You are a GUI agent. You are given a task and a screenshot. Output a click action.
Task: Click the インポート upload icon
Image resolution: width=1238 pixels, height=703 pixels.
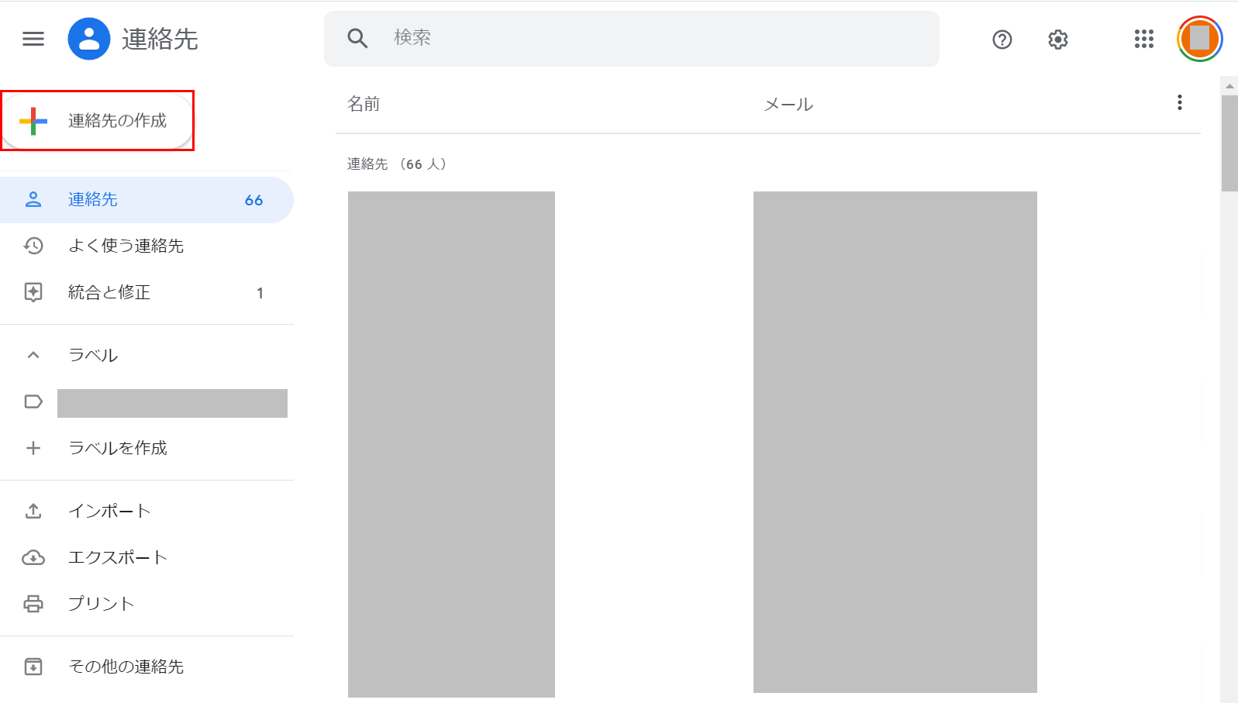coord(33,511)
